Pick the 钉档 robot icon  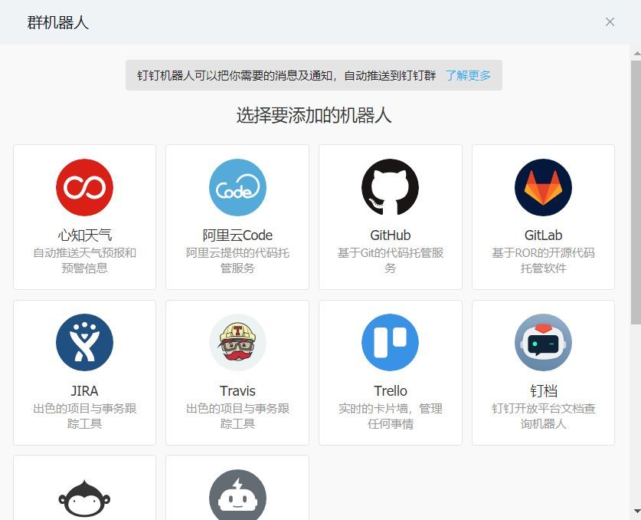(x=543, y=343)
